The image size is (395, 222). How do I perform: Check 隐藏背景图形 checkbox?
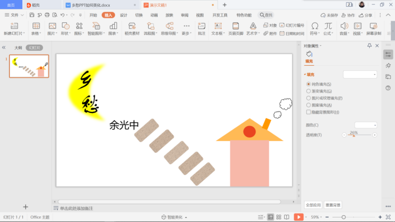[x=308, y=112]
